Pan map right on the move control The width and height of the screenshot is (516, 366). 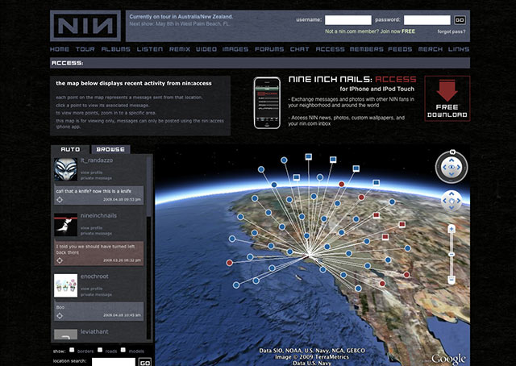pyautogui.click(x=459, y=201)
